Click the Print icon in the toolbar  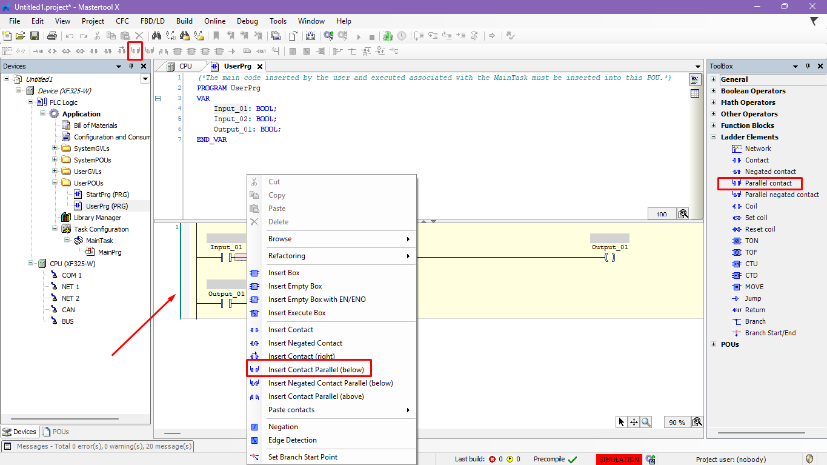coord(52,36)
